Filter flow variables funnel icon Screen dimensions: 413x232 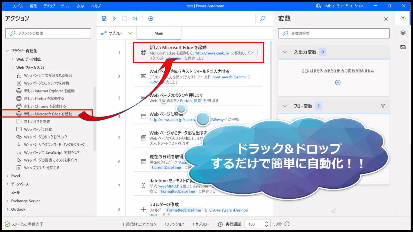383,106
